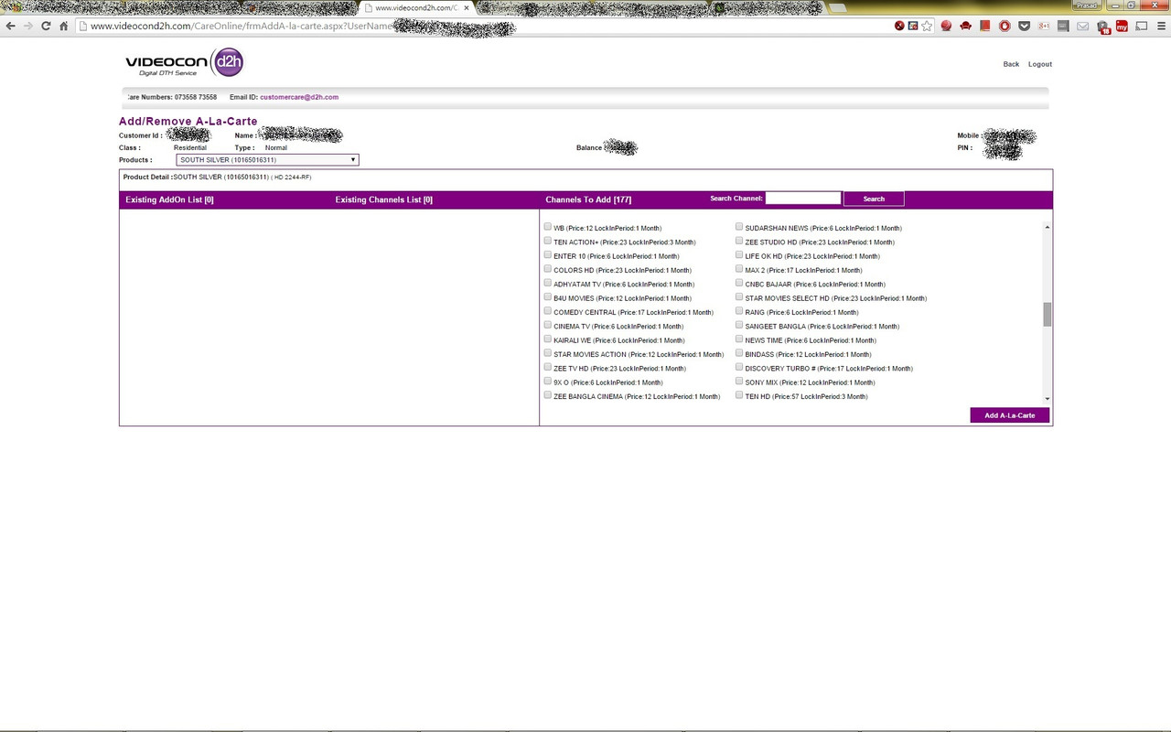The width and height of the screenshot is (1171, 732).
Task: Bookmark this page with the star icon
Action: pos(927,26)
